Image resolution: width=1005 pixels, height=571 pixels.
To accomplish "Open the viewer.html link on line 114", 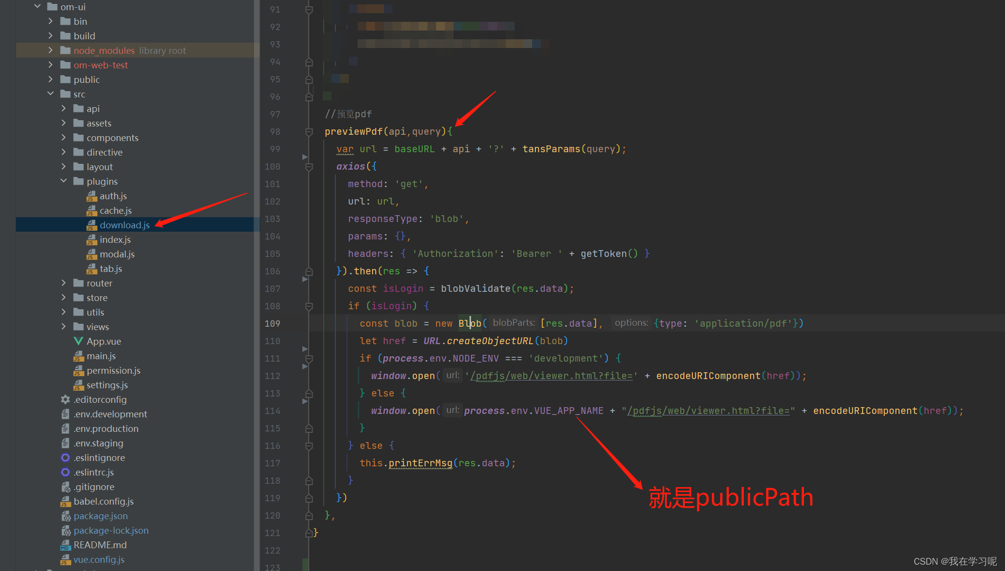I will [708, 411].
